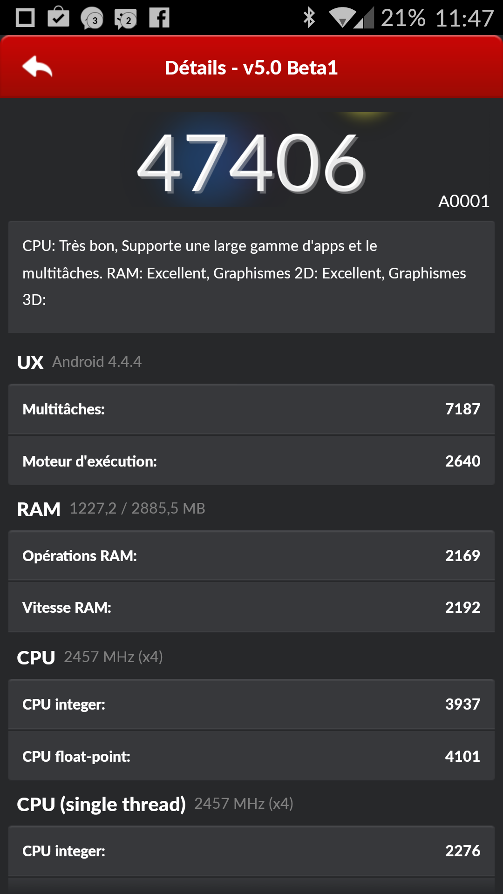Tap the Bluetooth status icon
Image resolution: width=503 pixels, height=894 pixels.
(309, 18)
